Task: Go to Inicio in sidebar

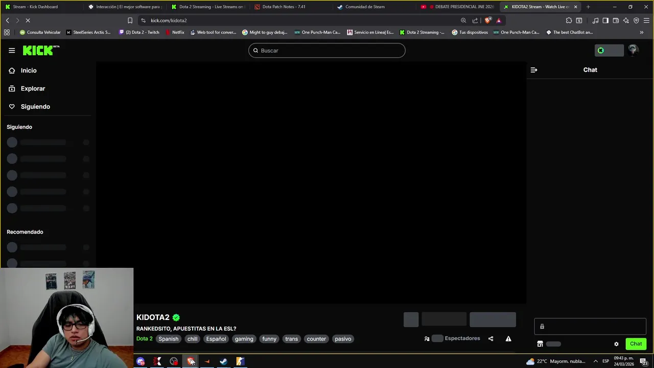Action: click(29, 71)
